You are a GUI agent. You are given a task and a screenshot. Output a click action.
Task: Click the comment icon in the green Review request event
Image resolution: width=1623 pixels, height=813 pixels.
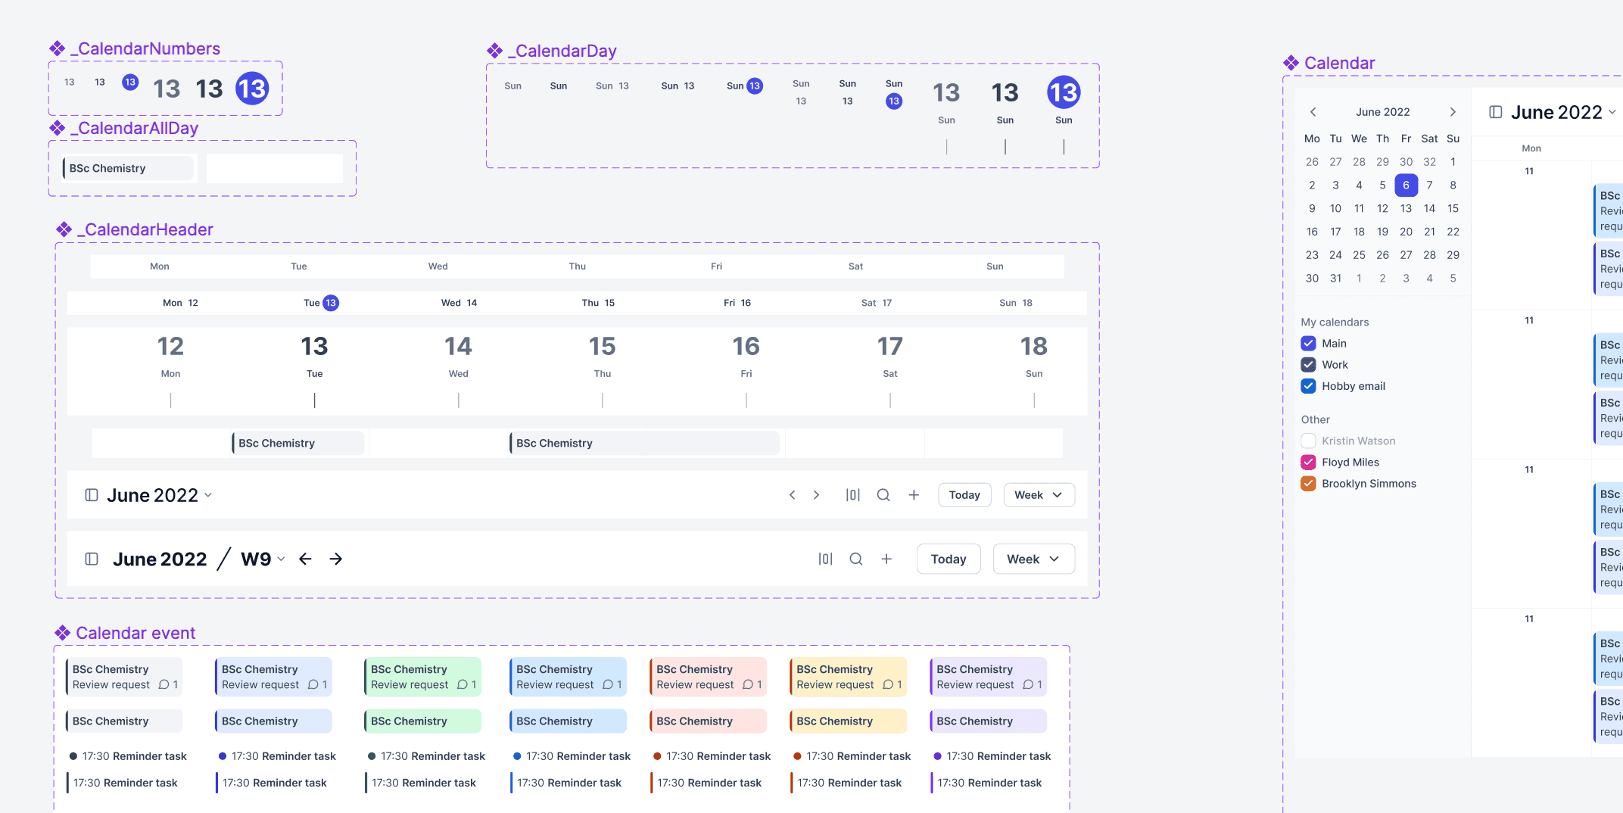(x=463, y=684)
